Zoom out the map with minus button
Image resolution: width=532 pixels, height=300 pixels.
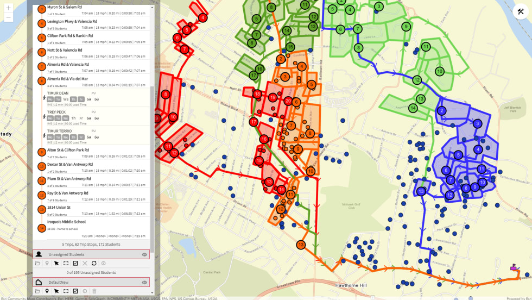pos(8,17)
